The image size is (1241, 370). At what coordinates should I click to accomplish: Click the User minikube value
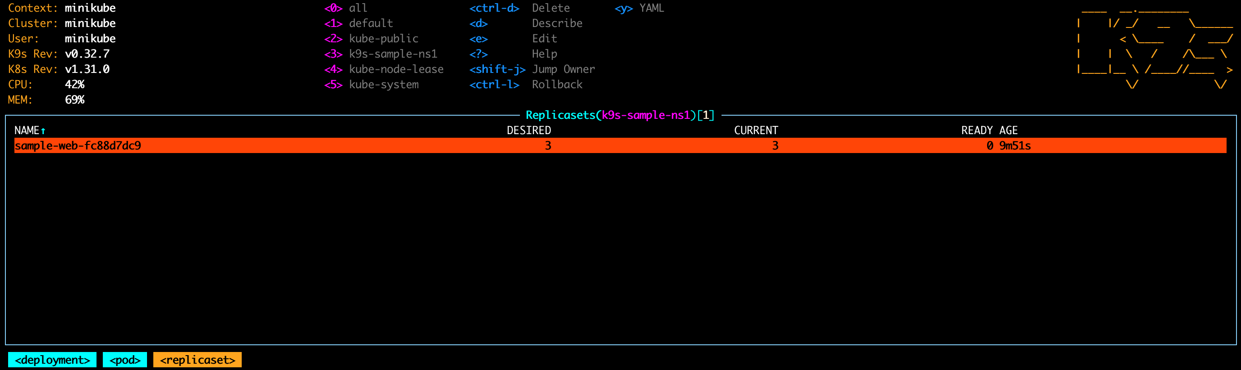(90, 39)
